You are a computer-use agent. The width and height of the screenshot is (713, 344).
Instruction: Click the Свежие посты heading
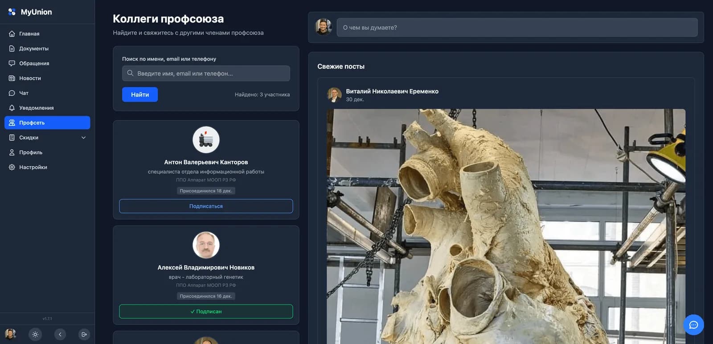click(341, 66)
